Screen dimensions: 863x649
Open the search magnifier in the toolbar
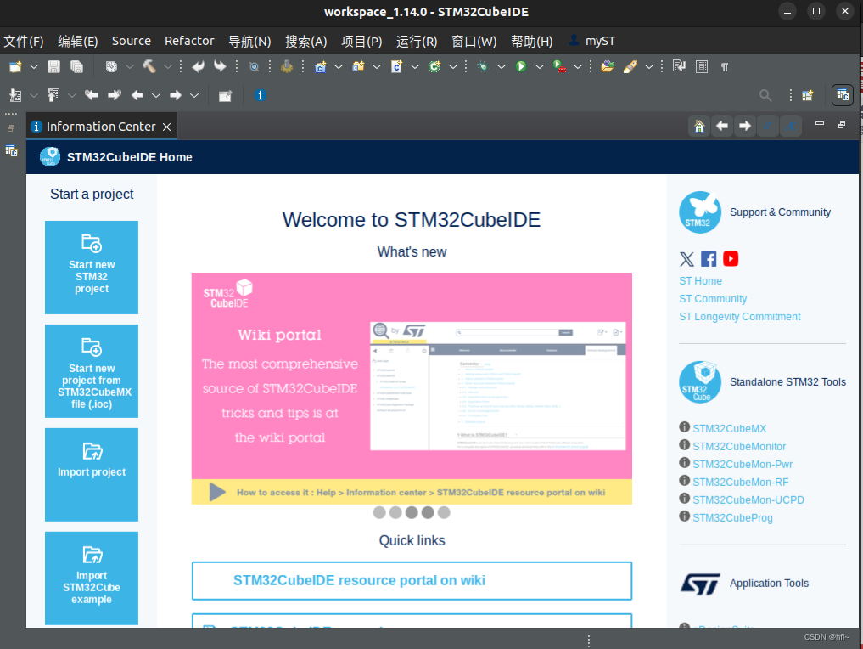(765, 95)
